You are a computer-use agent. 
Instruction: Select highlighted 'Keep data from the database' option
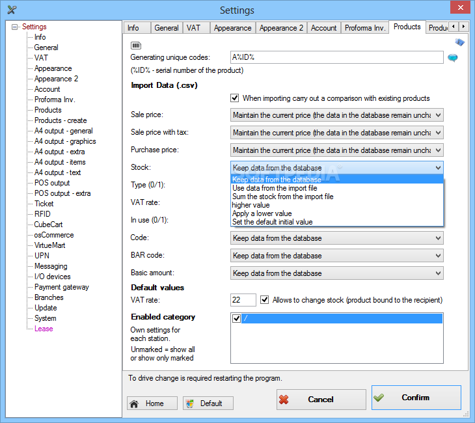(x=337, y=180)
